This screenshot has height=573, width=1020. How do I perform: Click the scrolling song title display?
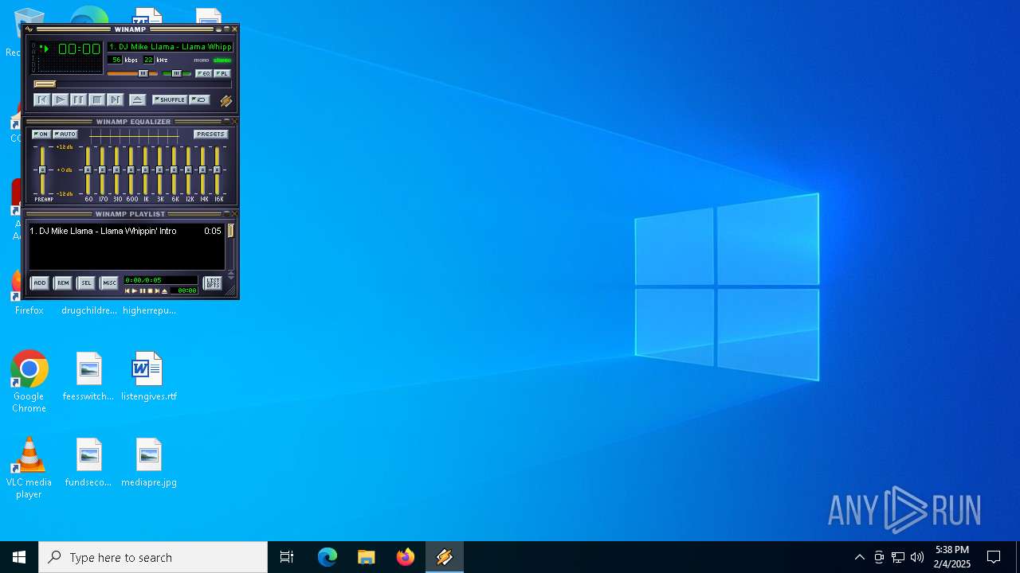pyautogui.click(x=171, y=47)
